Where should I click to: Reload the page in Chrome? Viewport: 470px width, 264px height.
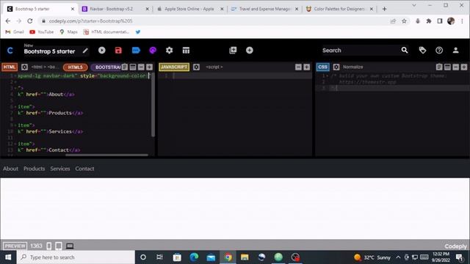pyautogui.click(x=29, y=21)
